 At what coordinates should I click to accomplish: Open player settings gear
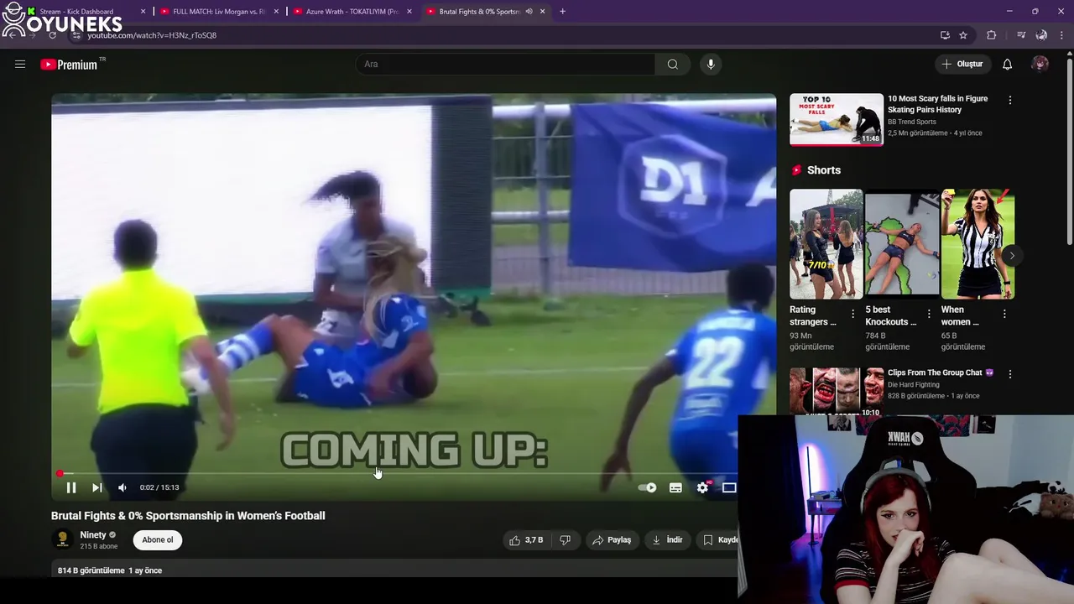pyautogui.click(x=703, y=487)
